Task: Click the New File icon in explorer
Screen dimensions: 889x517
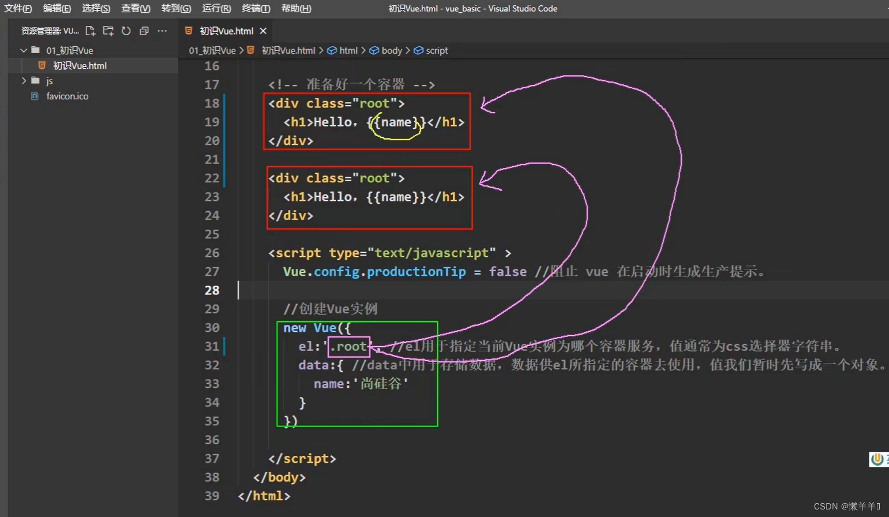Action: (90, 31)
